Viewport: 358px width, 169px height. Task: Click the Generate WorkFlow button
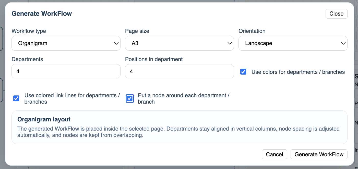click(x=319, y=154)
